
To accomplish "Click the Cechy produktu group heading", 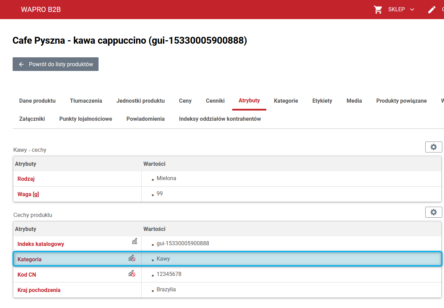I will 33,215.
